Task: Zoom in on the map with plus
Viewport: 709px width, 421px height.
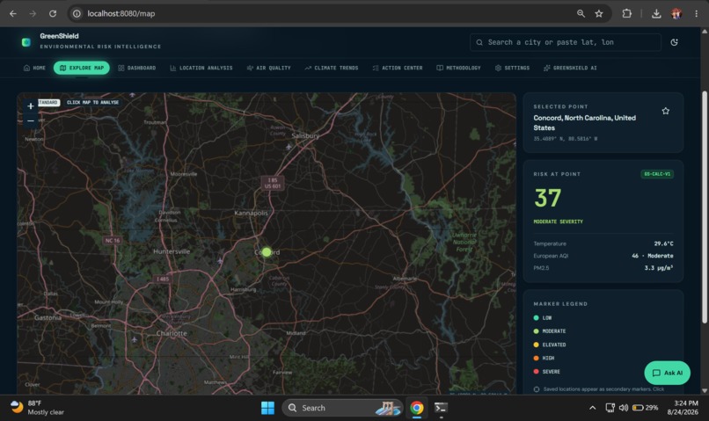Action: [x=30, y=106]
